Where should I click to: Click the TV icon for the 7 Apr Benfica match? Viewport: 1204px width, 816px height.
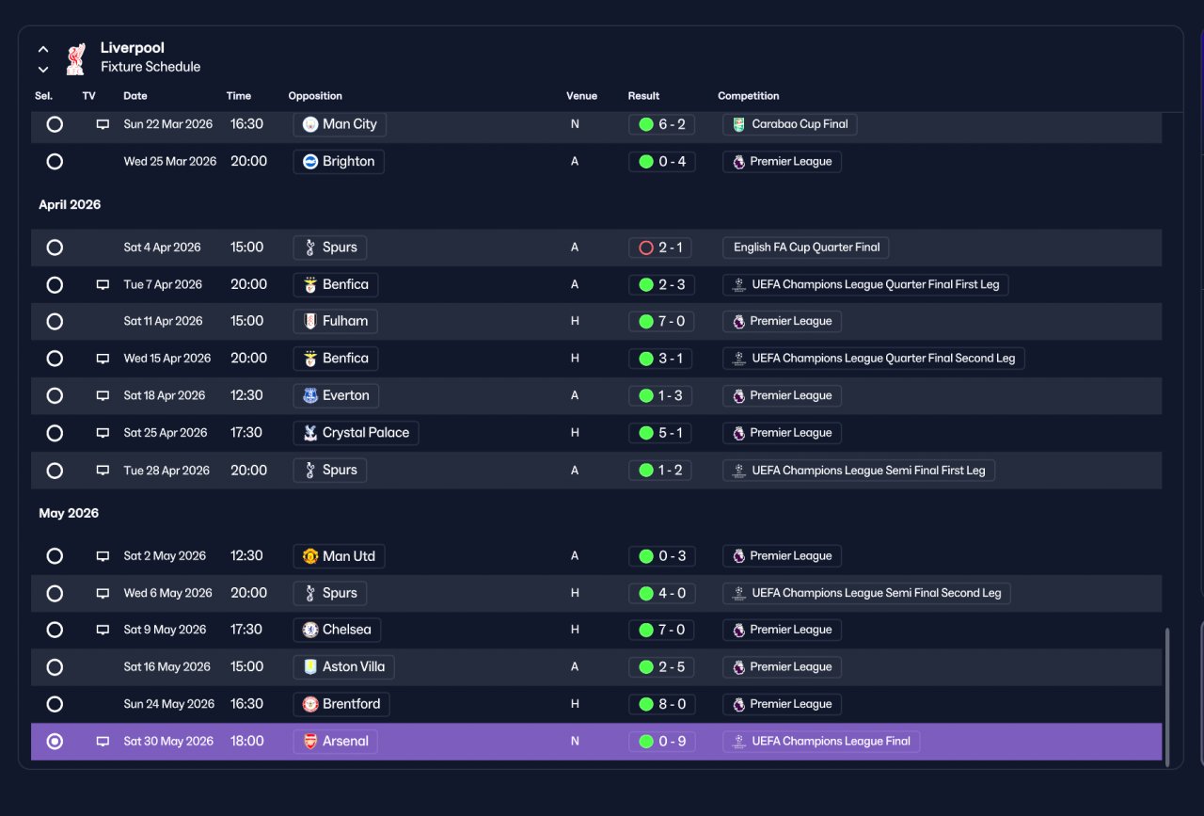[103, 285]
